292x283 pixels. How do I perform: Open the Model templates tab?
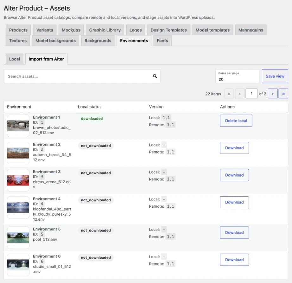pyautogui.click(x=213, y=30)
